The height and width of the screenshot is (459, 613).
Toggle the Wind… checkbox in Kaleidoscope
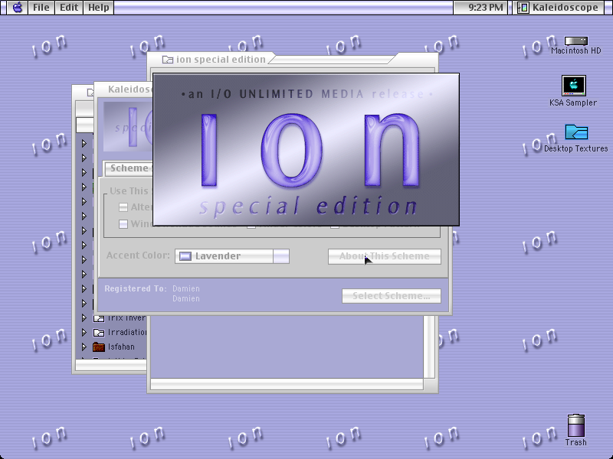[x=123, y=224]
